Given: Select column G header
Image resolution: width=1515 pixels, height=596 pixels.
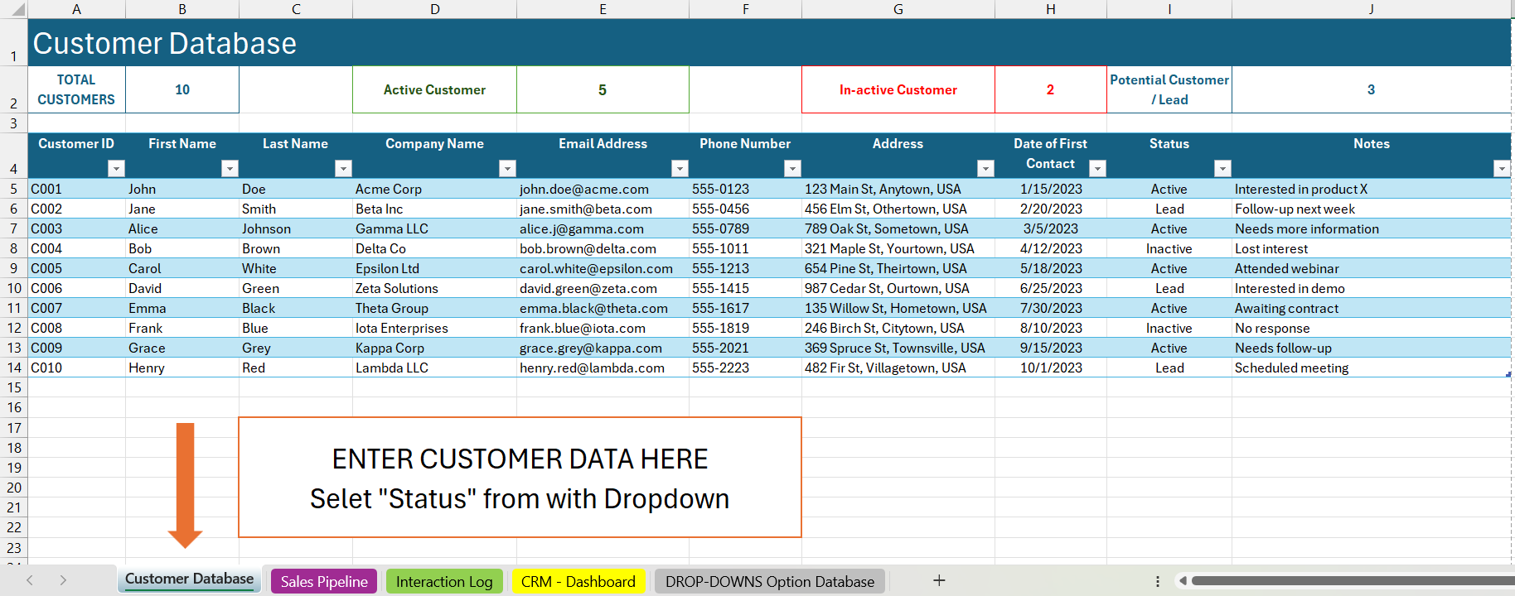Looking at the screenshot, I should pos(898,9).
